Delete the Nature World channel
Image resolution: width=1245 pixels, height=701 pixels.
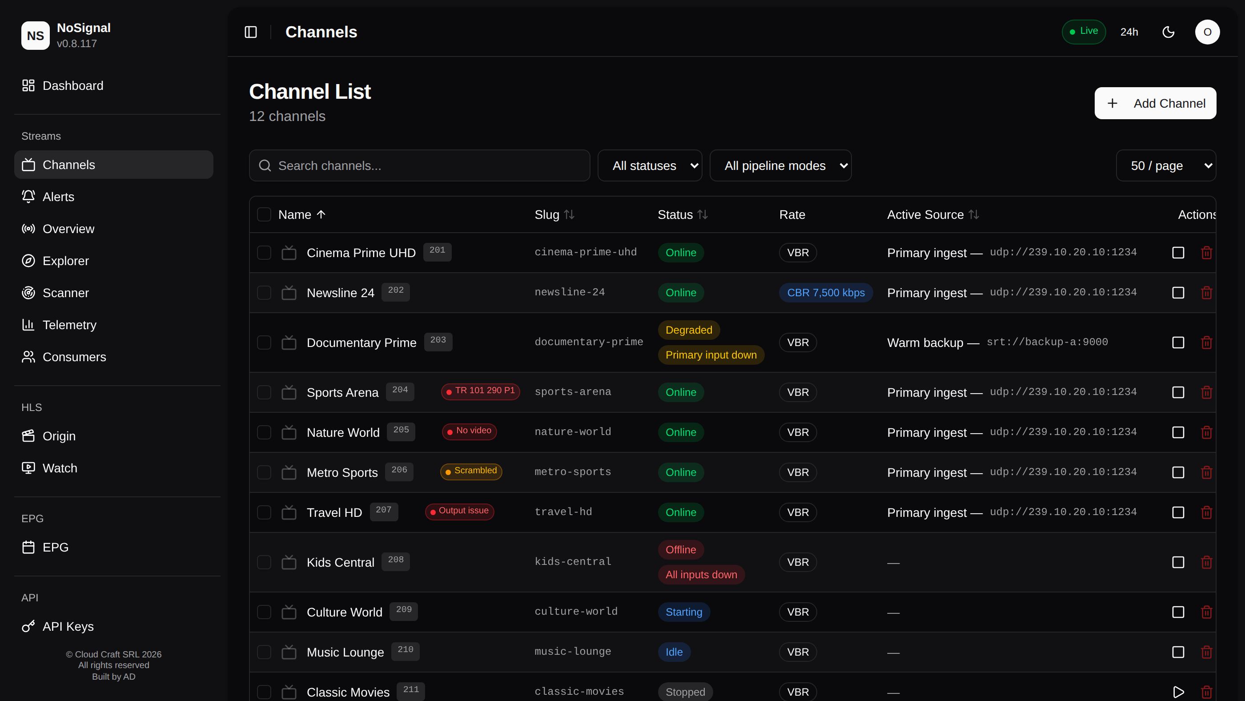(x=1206, y=432)
